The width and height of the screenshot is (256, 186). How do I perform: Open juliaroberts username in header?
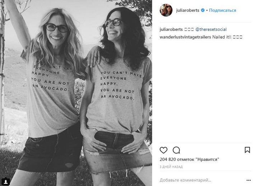click(x=187, y=10)
